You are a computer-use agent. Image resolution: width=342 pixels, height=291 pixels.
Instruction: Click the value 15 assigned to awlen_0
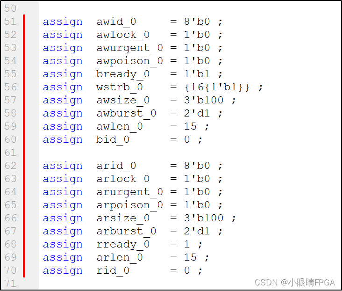point(190,126)
